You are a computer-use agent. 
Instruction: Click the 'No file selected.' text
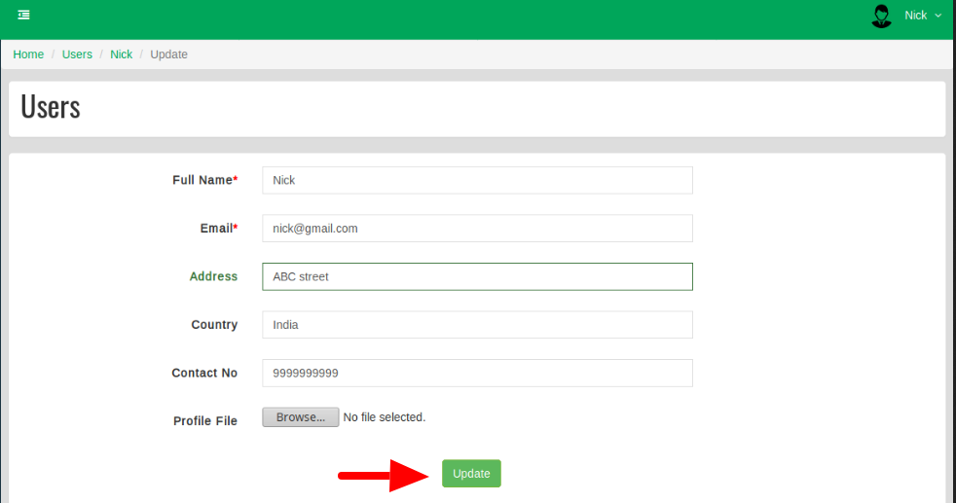tap(385, 417)
